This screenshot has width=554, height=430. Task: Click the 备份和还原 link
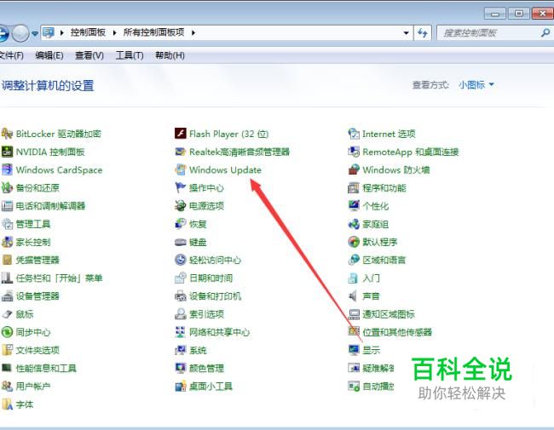(38, 188)
